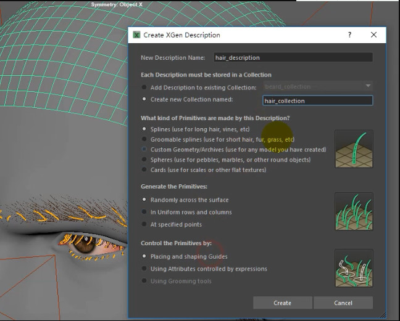Select Randomly across the surface
This screenshot has height=321, width=400.
click(144, 200)
